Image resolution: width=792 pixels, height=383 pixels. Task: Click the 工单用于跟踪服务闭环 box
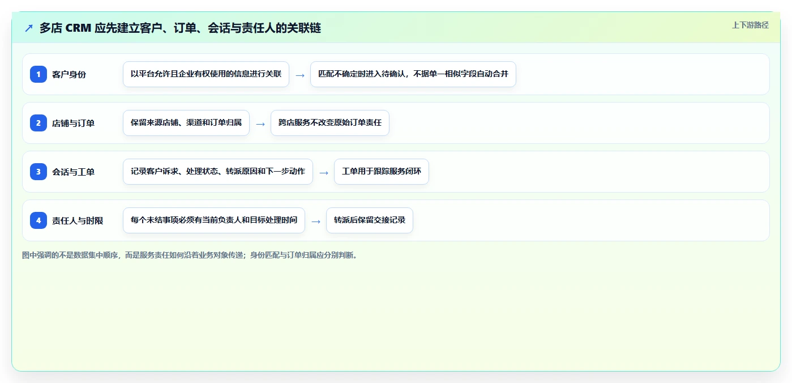pos(382,172)
